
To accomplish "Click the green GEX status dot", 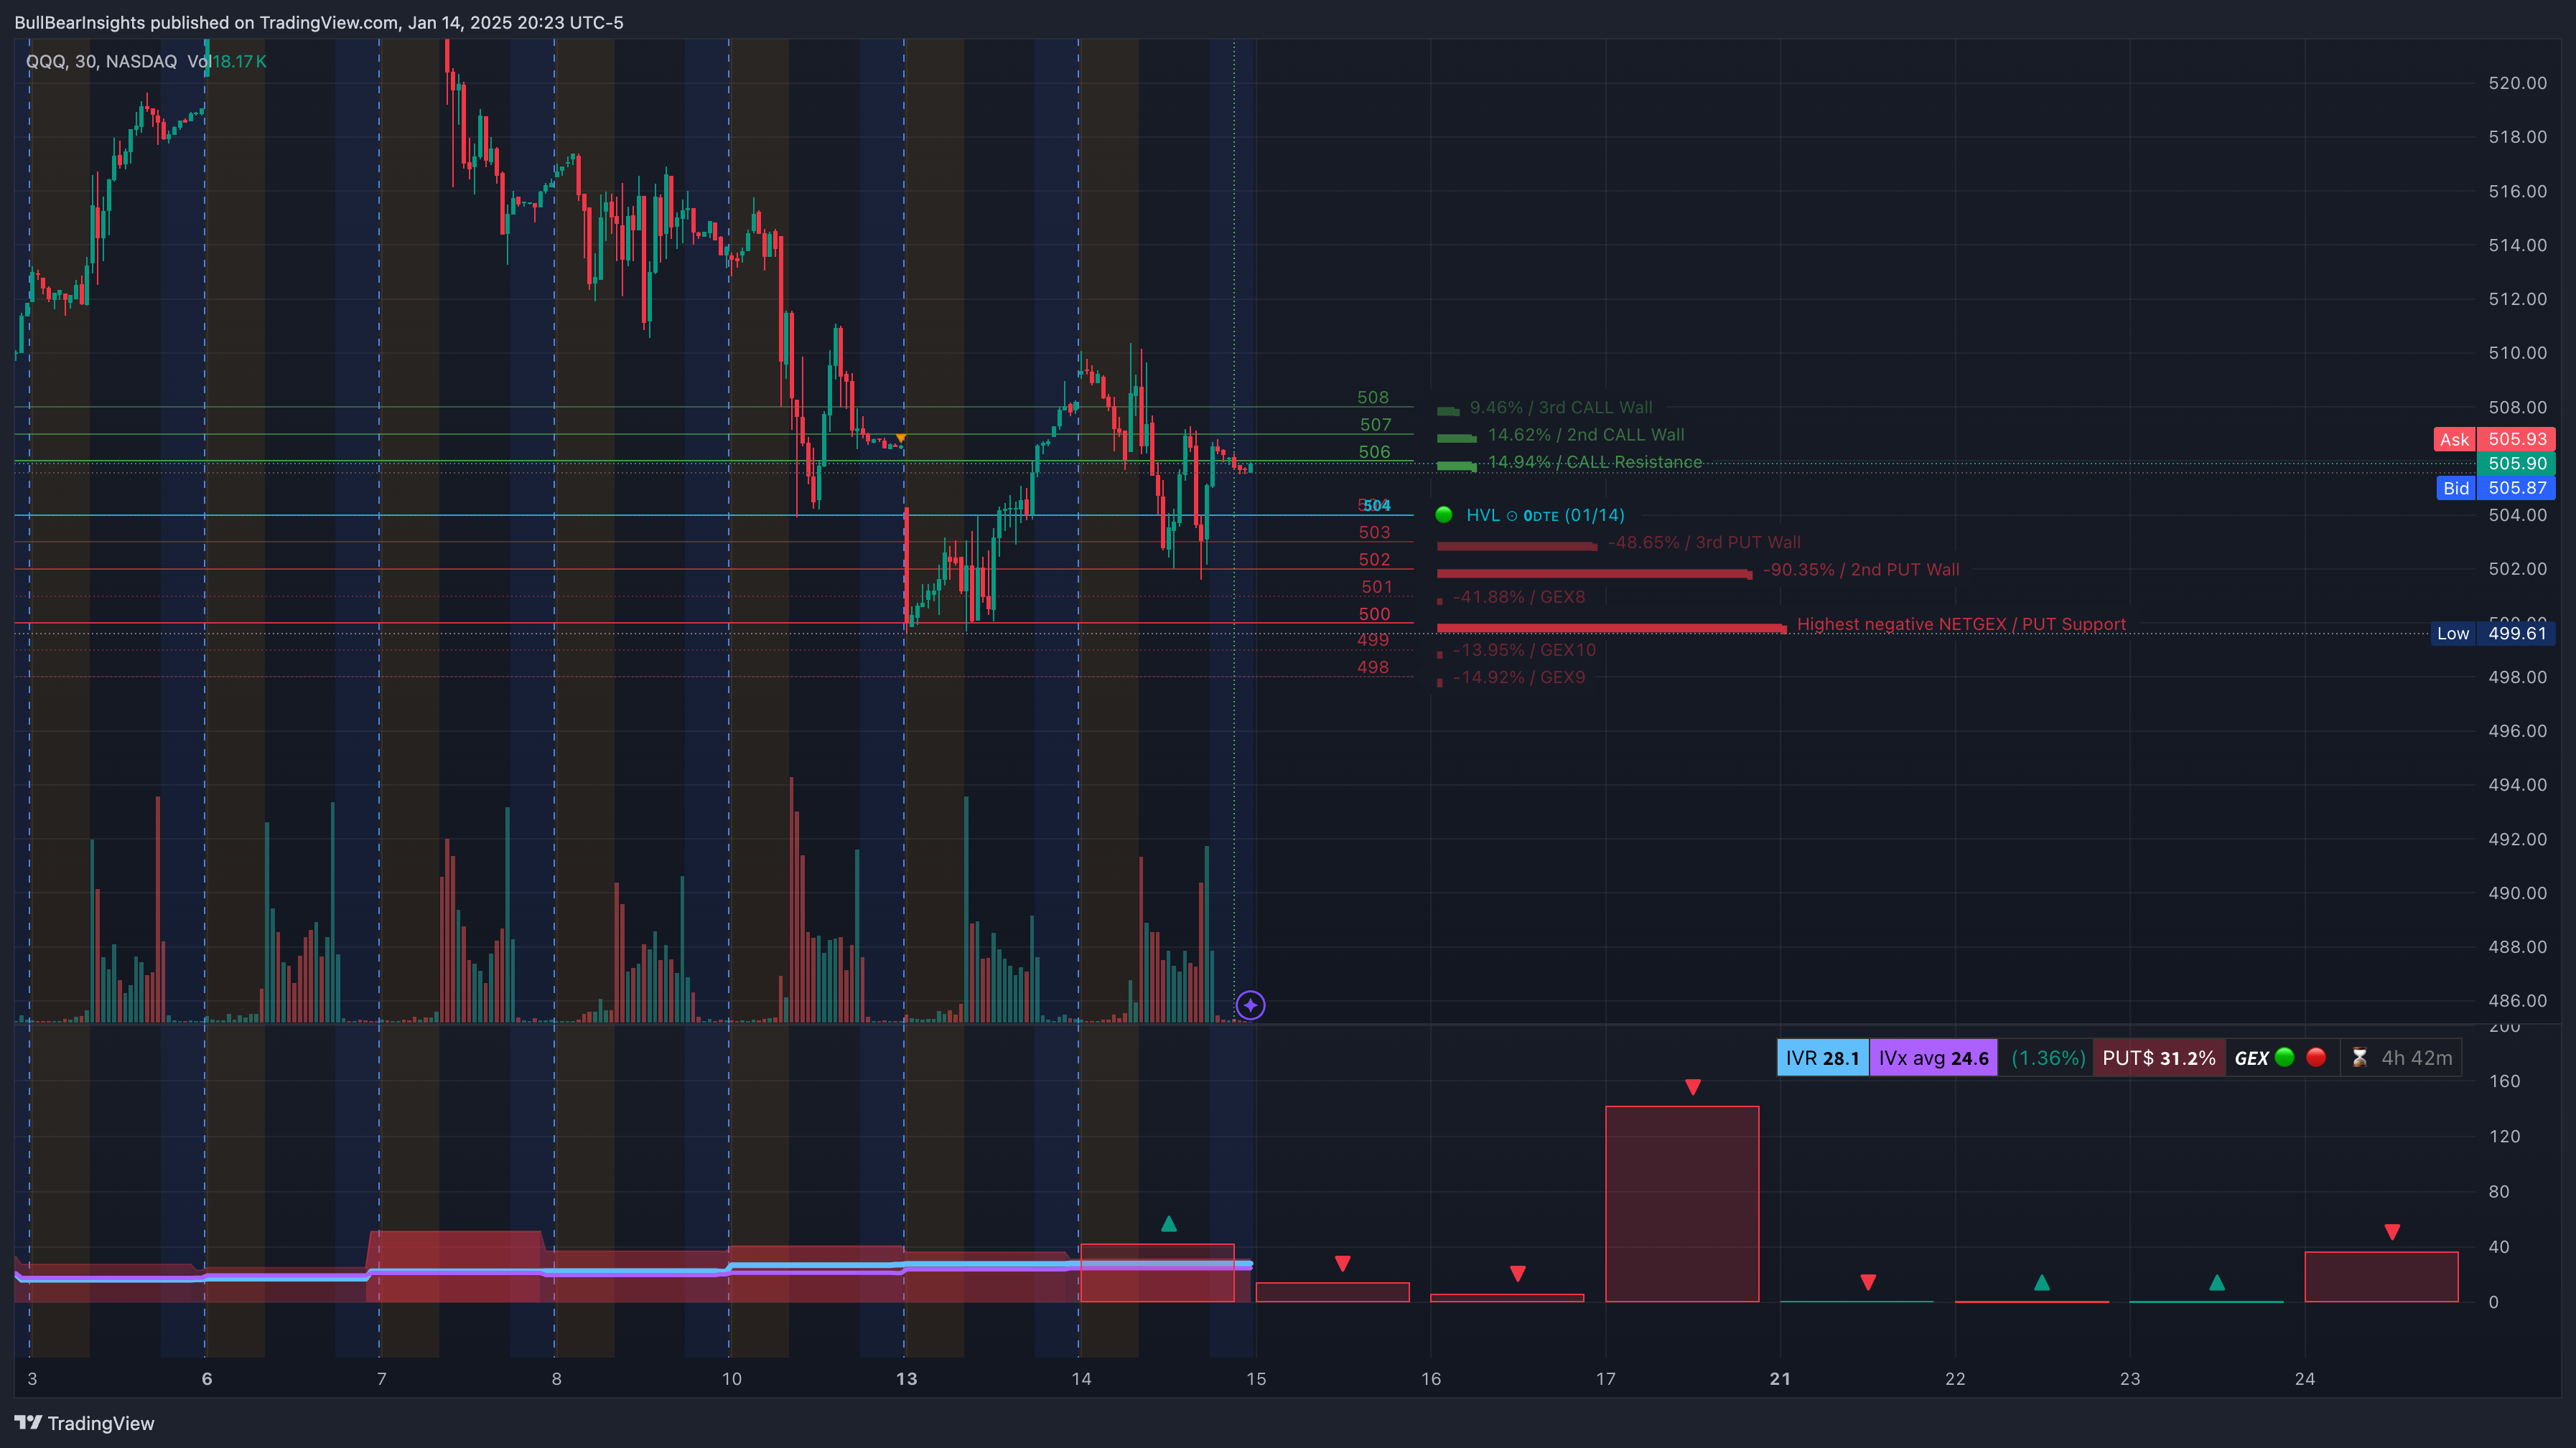I will click(x=2284, y=1057).
